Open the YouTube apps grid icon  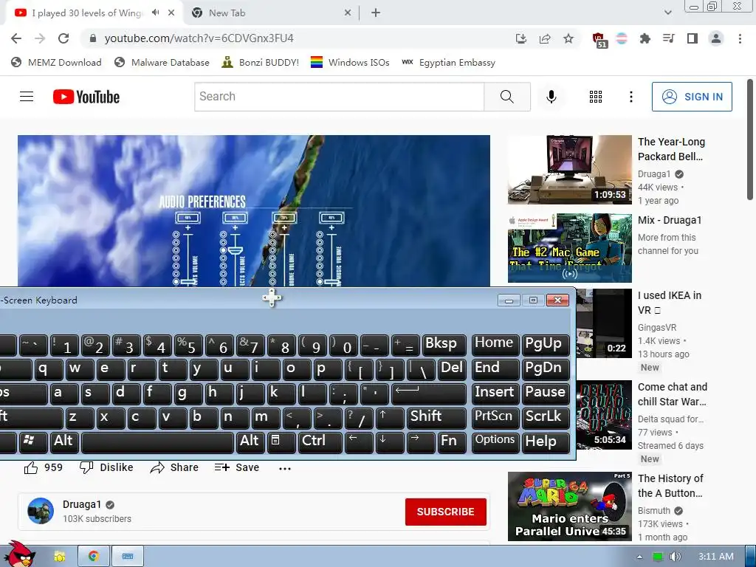[x=596, y=97]
